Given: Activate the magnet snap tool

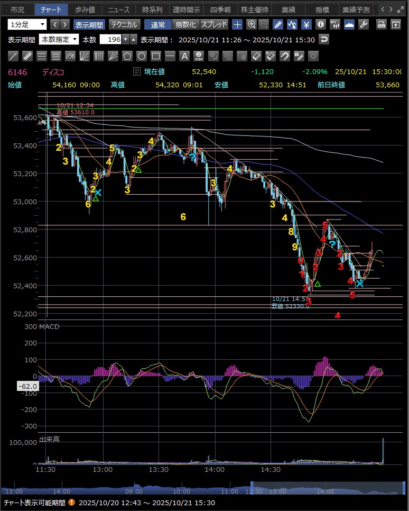Looking at the screenshot, I should (284, 56).
